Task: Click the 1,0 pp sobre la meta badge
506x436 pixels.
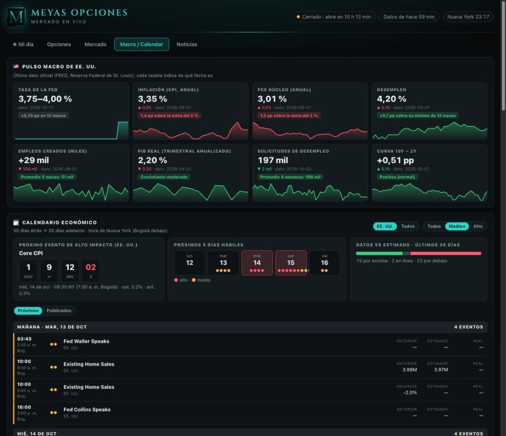Action: [x=289, y=115]
